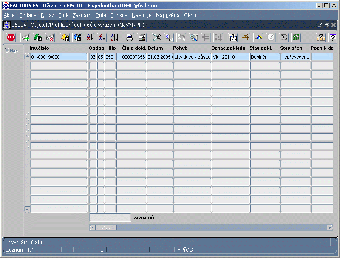Open the Akce menu

(9, 15)
